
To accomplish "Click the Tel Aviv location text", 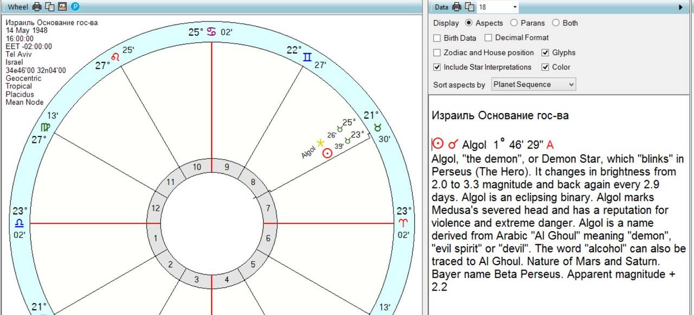I will [x=18, y=54].
